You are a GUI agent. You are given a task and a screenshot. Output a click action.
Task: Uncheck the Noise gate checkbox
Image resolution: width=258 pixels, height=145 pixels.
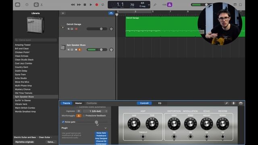(63, 122)
